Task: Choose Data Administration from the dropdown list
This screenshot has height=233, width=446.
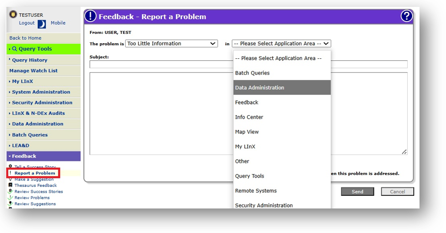Action: [x=282, y=88]
